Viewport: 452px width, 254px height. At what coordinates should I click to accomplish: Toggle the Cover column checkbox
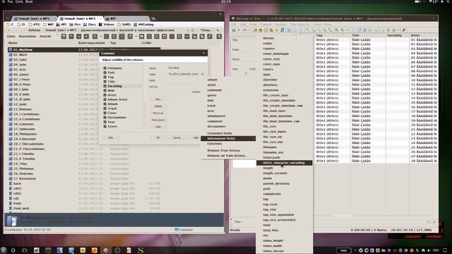105,113
